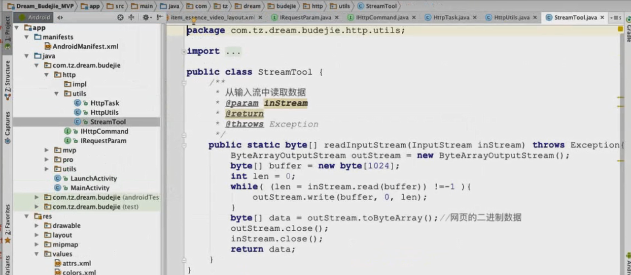
Task: Select IHttpCommand interface in project tree
Action: 97,131
